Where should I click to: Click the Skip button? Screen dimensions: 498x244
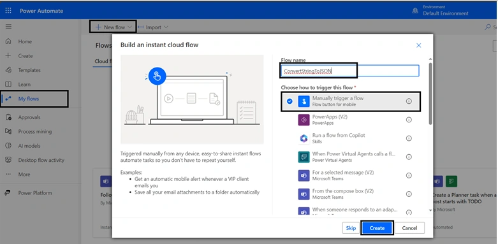(351, 228)
